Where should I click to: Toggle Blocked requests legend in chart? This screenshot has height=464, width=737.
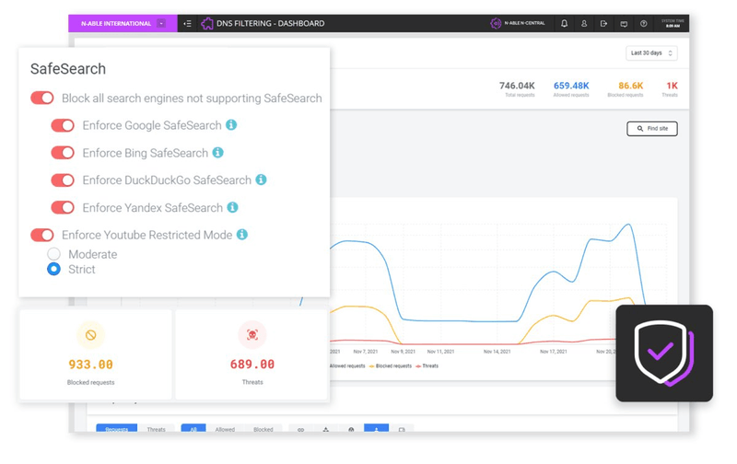391,365
